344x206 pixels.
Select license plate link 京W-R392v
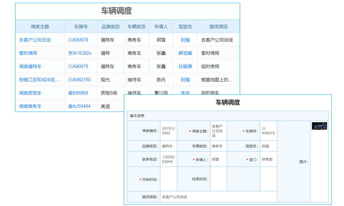pos(80,53)
